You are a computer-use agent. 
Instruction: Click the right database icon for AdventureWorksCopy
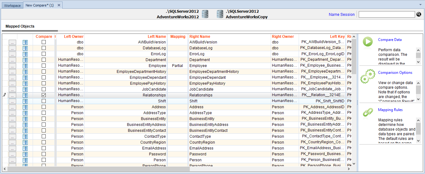pyautogui.click(x=220, y=14)
